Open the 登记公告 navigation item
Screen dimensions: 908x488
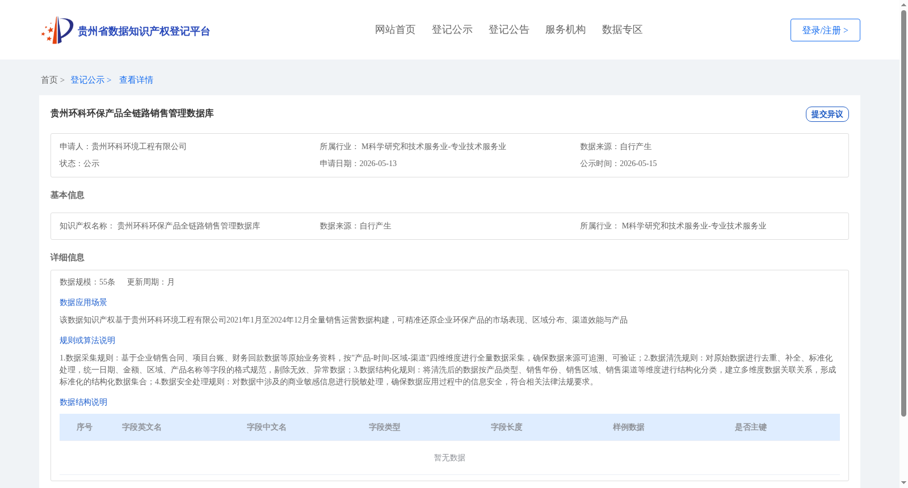[x=508, y=29]
